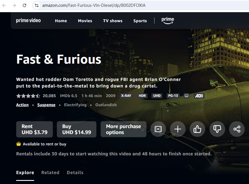
Task: Rent in UHD for $3.79
Action: pos(34,129)
